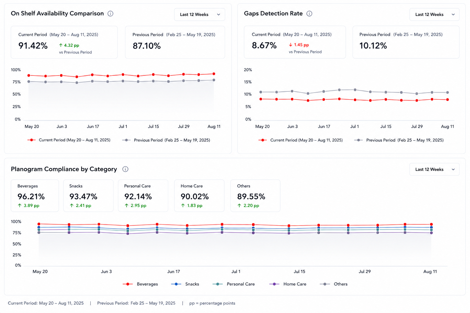470x313 pixels.
Task: Toggle Current Period legend in Gaps Detection chart
Action: (300, 140)
